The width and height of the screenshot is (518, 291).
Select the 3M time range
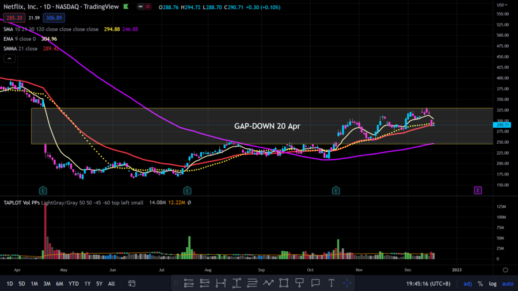tap(47, 284)
